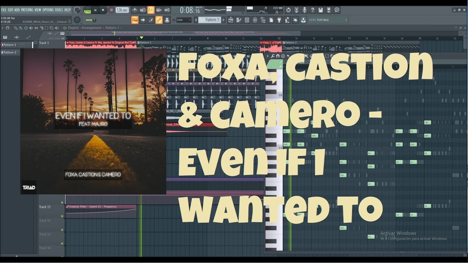Open the audio editor scissors icon
The image size is (468, 263).
pyautogui.click(x=297, y=10)
